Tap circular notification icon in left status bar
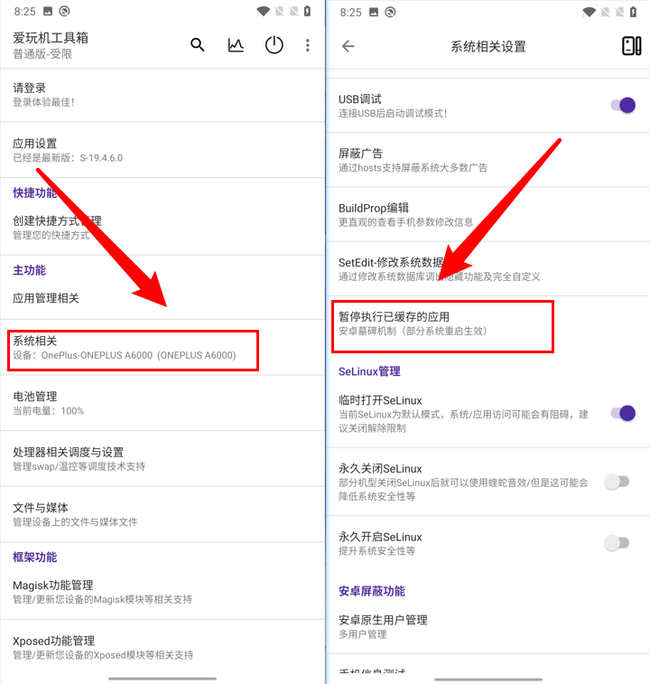This screenshot has width=650, height=684. (x=64, y=12)
